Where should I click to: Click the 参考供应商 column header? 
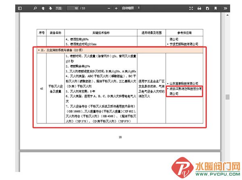184,32
